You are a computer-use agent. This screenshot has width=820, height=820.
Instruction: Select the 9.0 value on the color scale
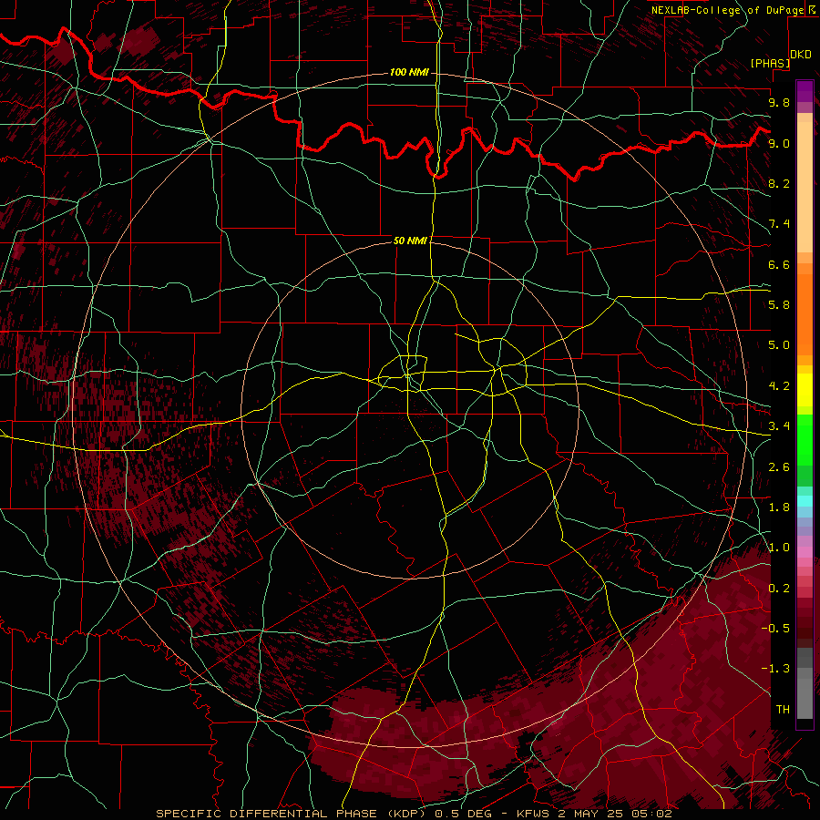(x=779, y=143)
